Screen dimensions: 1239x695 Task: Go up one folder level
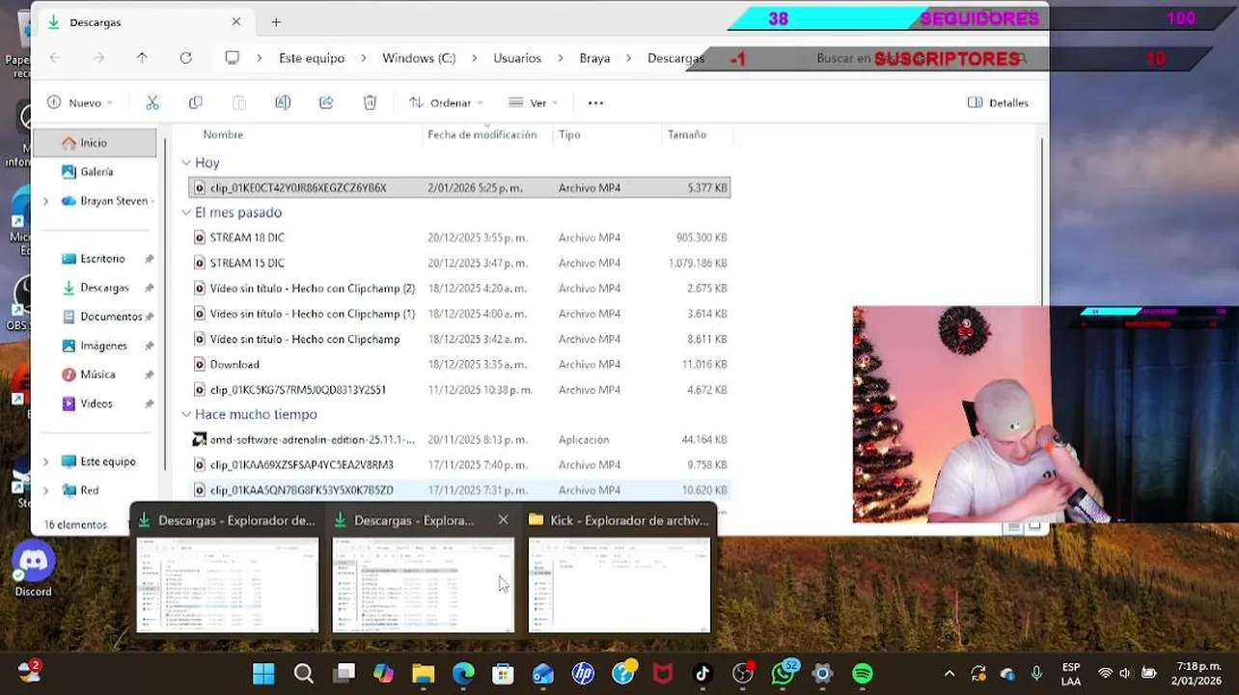[x=142, y=58]
